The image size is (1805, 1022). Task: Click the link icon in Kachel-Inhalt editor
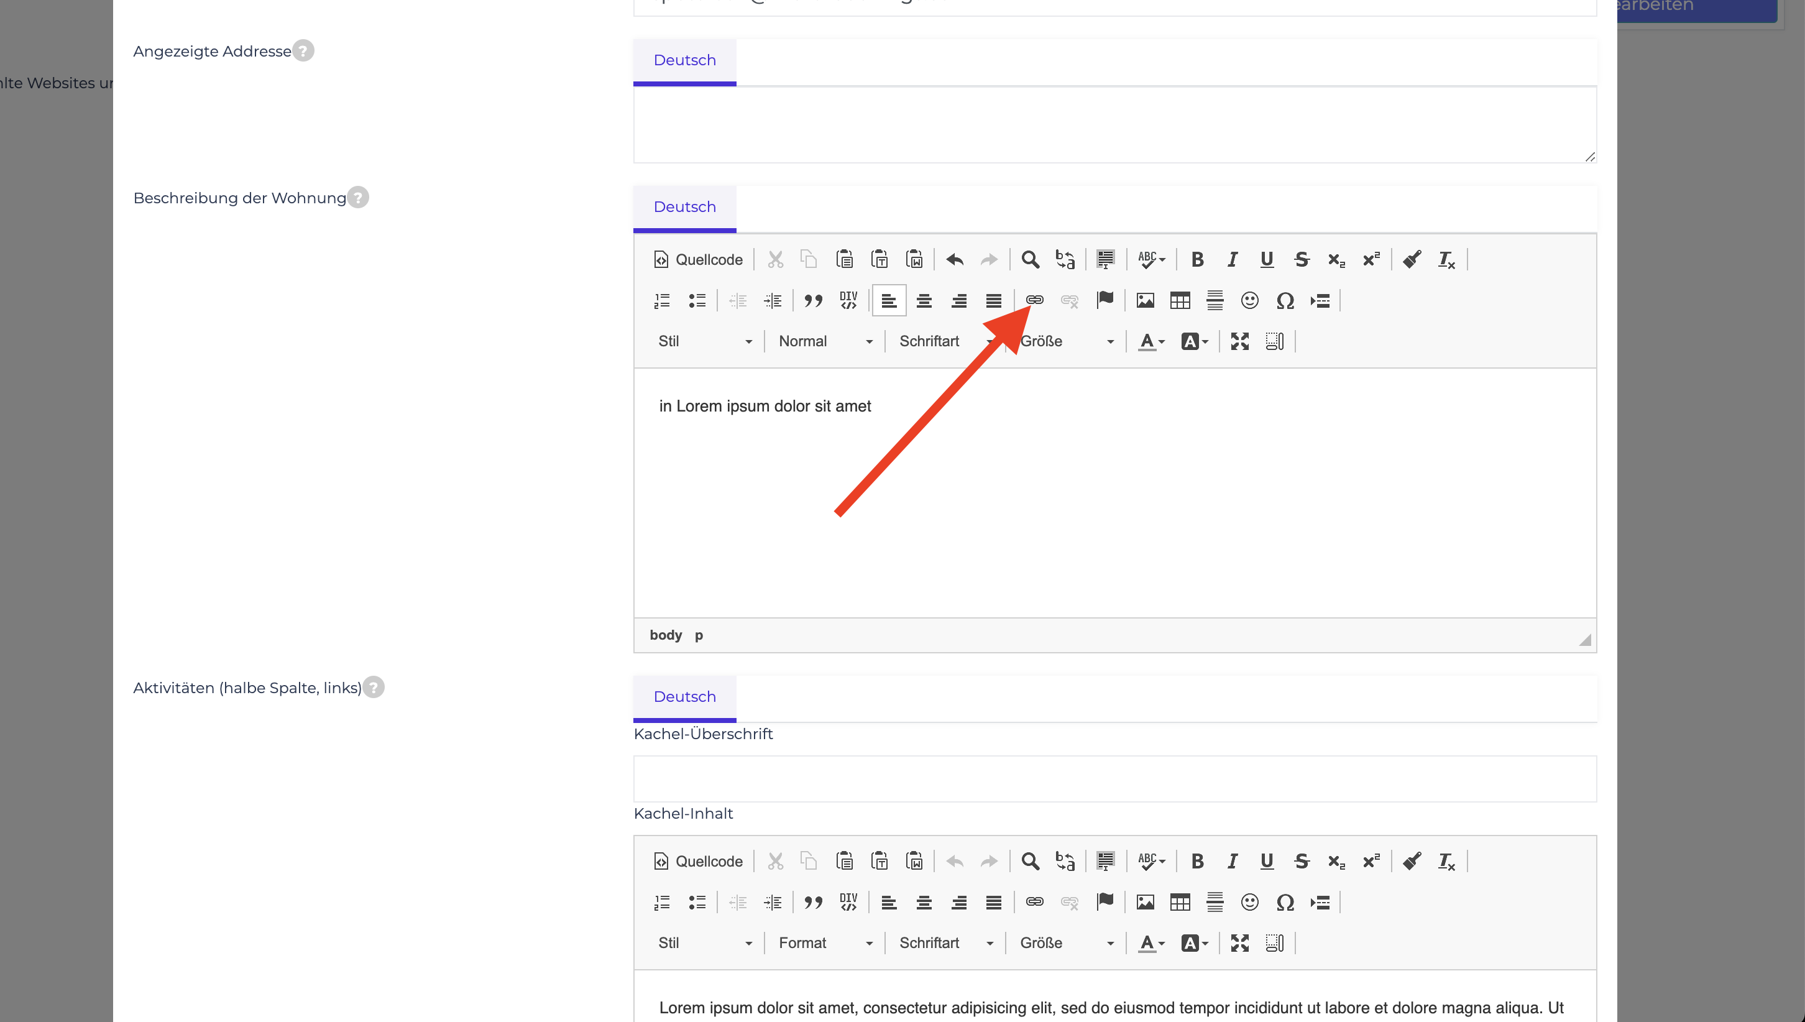point(1034,902)
